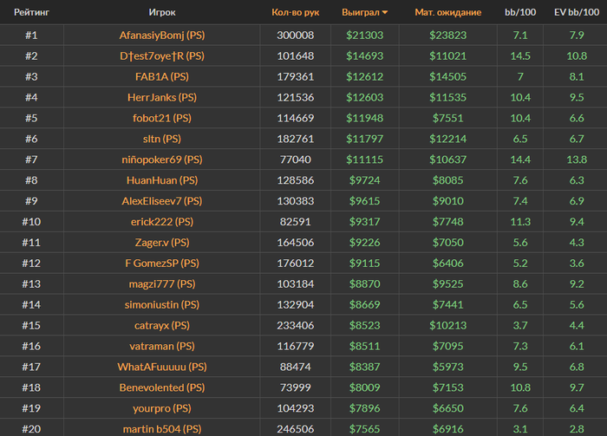Select HuanHuan (PS) in the ranking
Image resolution: width=607 pixels, height=436 pixels.
tap(162, 180)
